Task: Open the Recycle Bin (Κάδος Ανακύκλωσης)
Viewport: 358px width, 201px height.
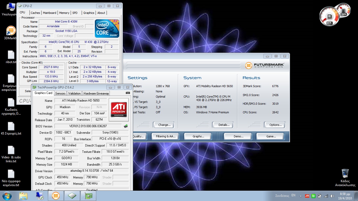Action: click(x=345, y=173)
